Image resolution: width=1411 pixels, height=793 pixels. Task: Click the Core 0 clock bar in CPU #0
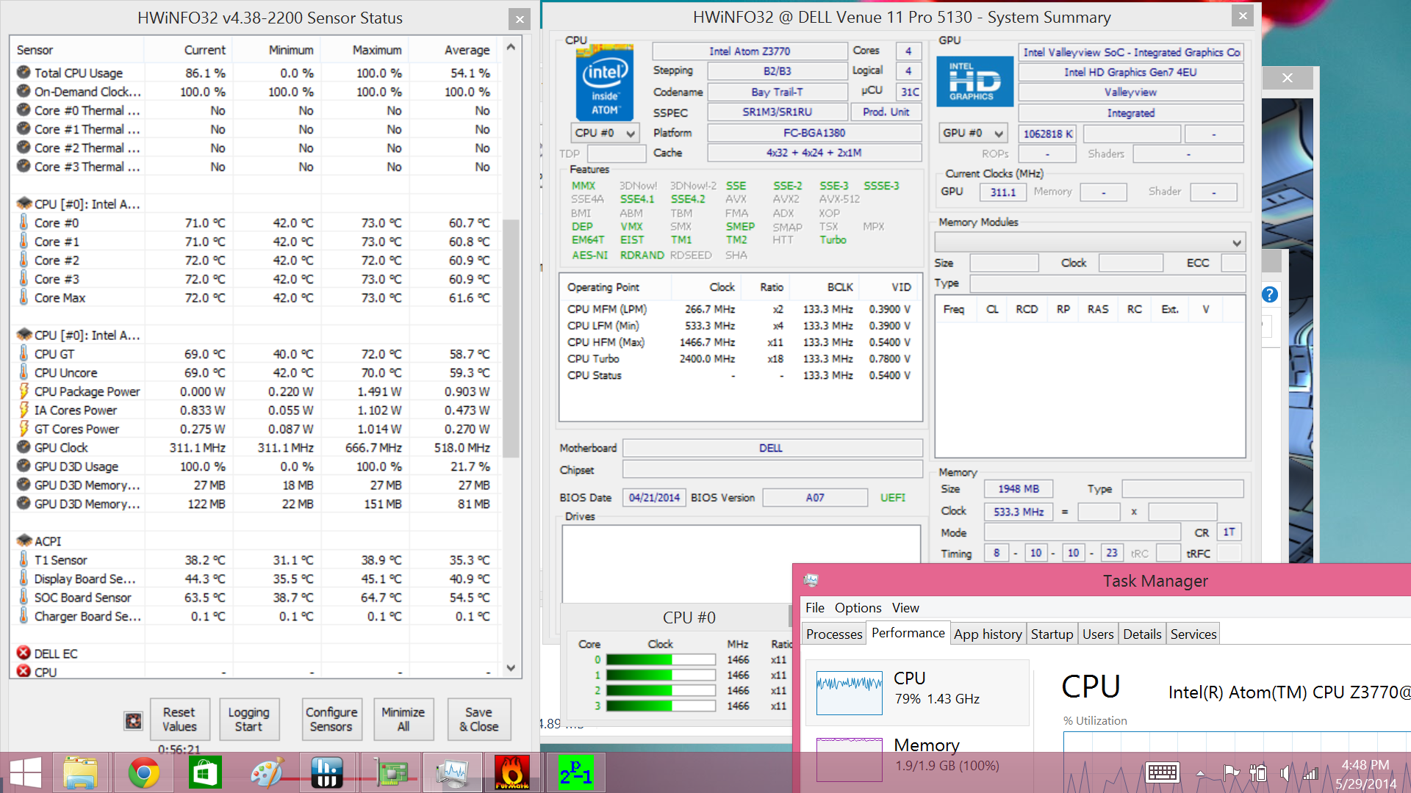coord(660,659)
